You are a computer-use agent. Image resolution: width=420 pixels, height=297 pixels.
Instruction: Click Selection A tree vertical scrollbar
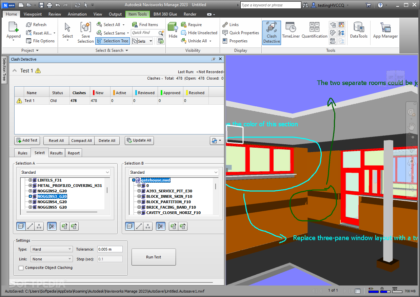point(107,190)
